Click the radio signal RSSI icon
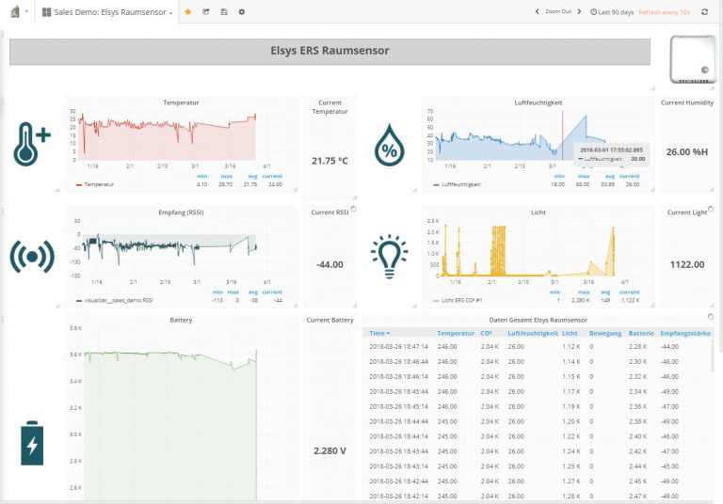This screenshot has height=504, width=723. [32, 257]
